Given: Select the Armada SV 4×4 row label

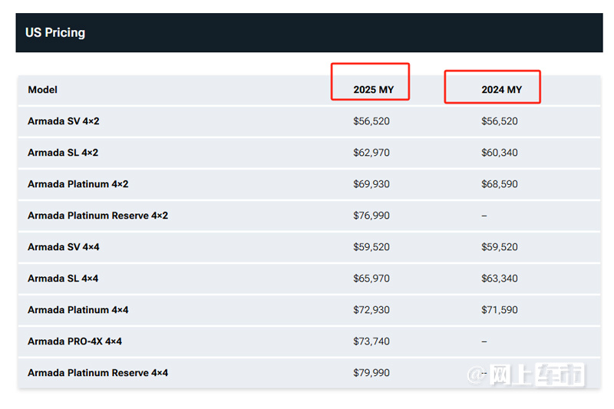Looking at the screenshot, I should [x=64, y=247].
